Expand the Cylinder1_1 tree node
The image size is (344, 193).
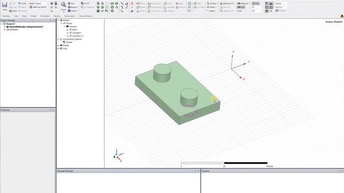(67, 36)
